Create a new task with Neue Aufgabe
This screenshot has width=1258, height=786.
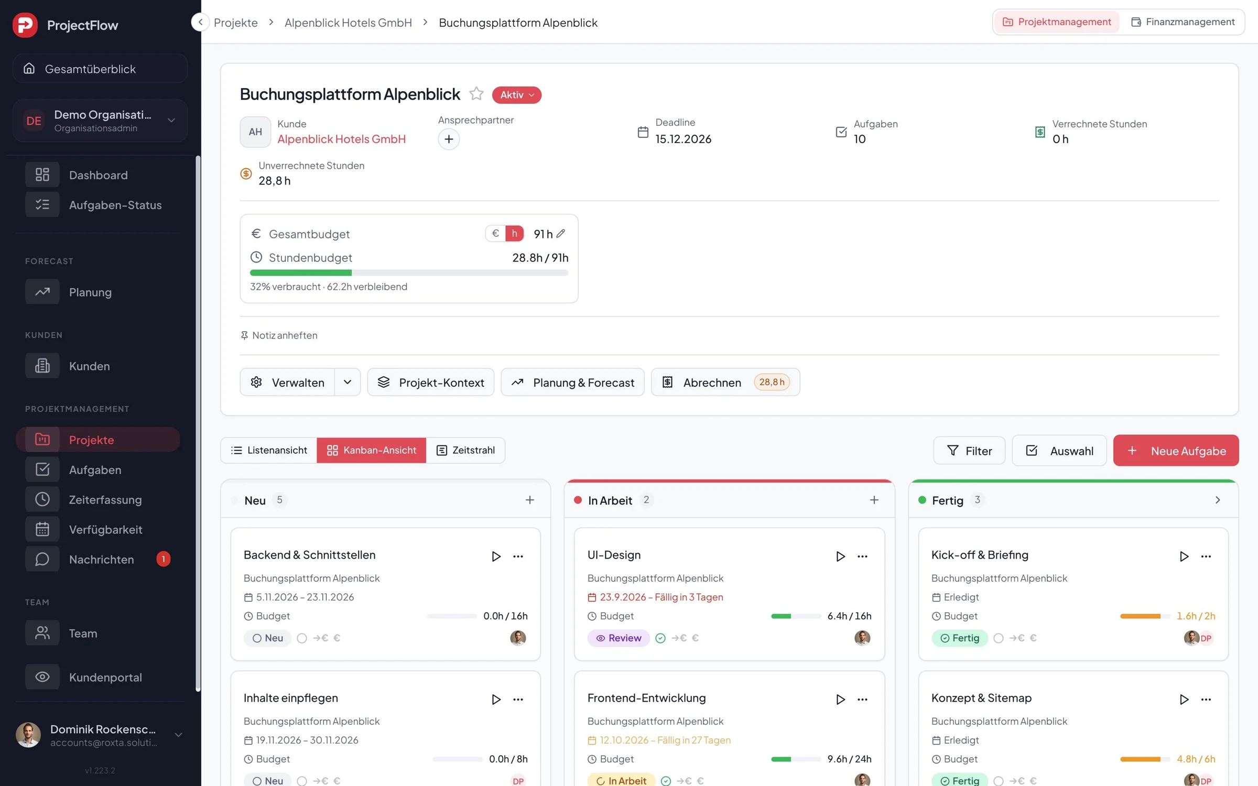1176,451
